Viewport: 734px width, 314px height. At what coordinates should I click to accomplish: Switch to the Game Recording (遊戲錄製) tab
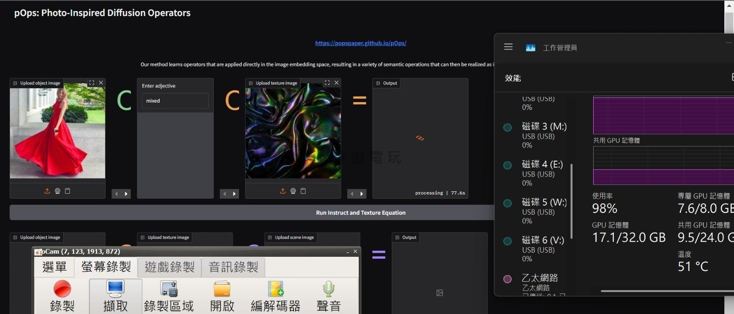[169, 267]
